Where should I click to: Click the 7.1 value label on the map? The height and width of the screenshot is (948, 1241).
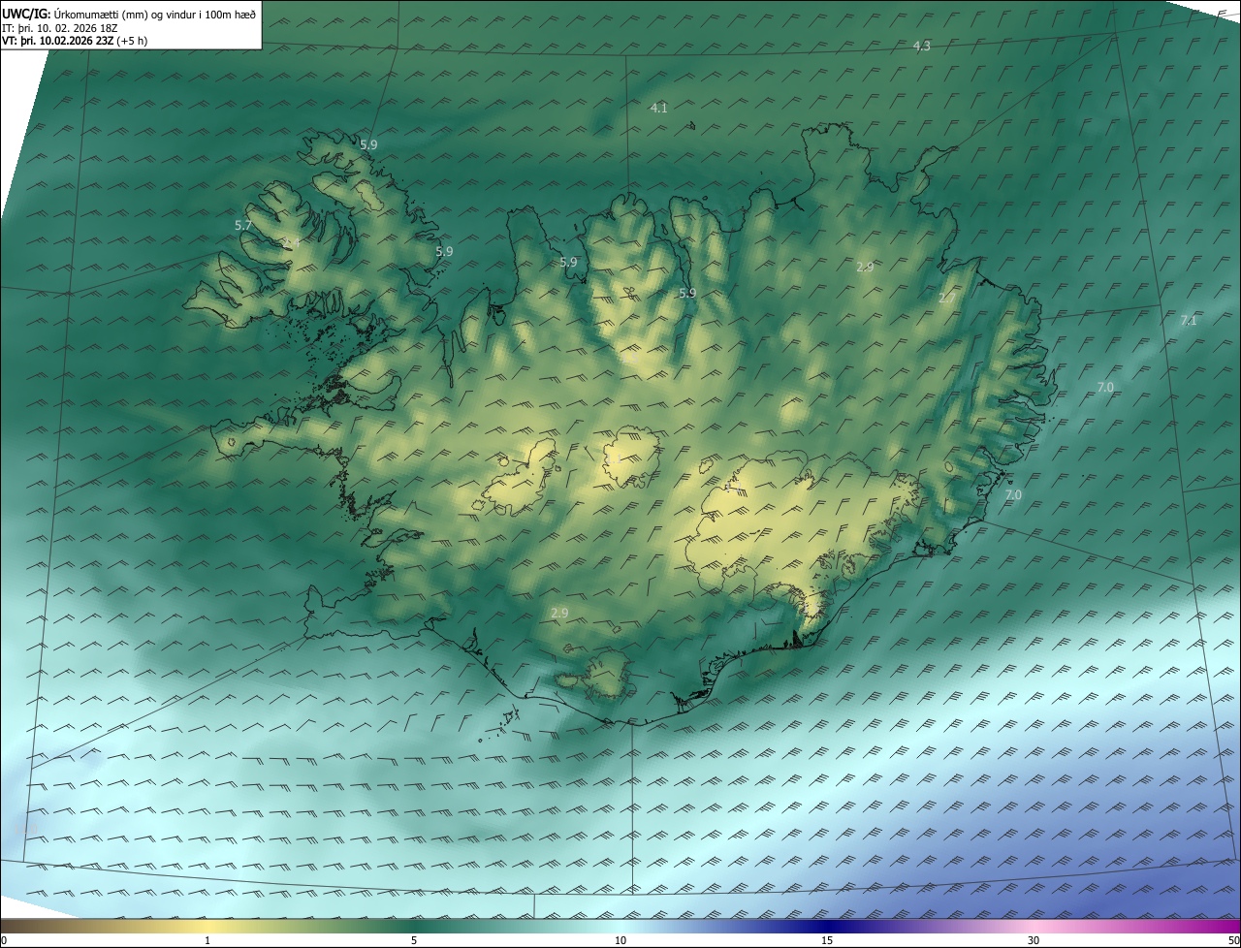1189,321
